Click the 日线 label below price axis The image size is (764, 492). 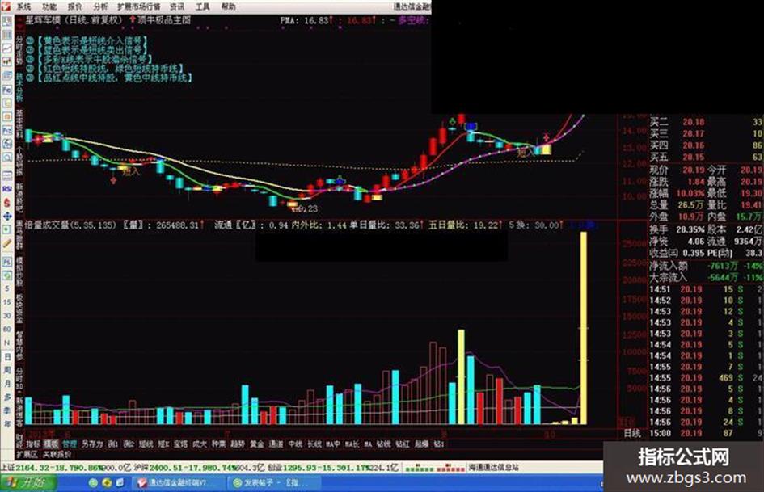[x=632, y=432]
